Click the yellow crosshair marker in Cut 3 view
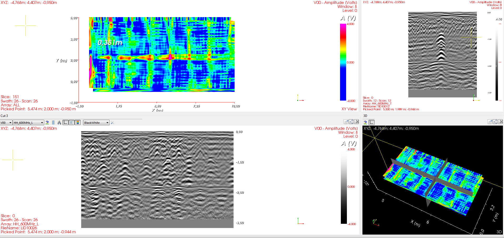This screenshot has height=238, width=504. (x=13, y=160)
